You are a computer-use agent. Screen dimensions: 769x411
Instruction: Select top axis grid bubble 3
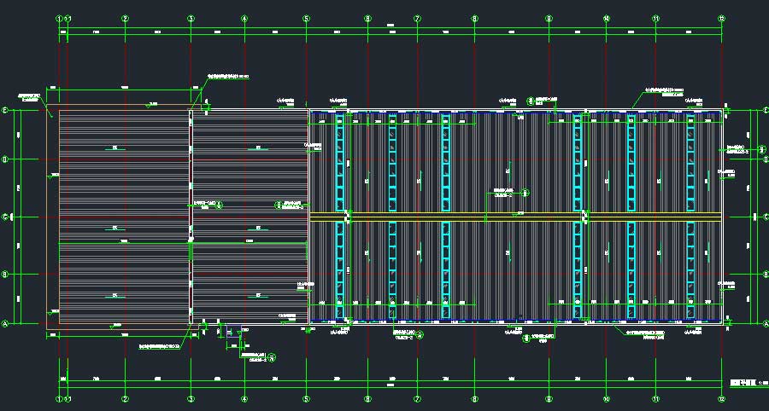[x=191, y=17]
